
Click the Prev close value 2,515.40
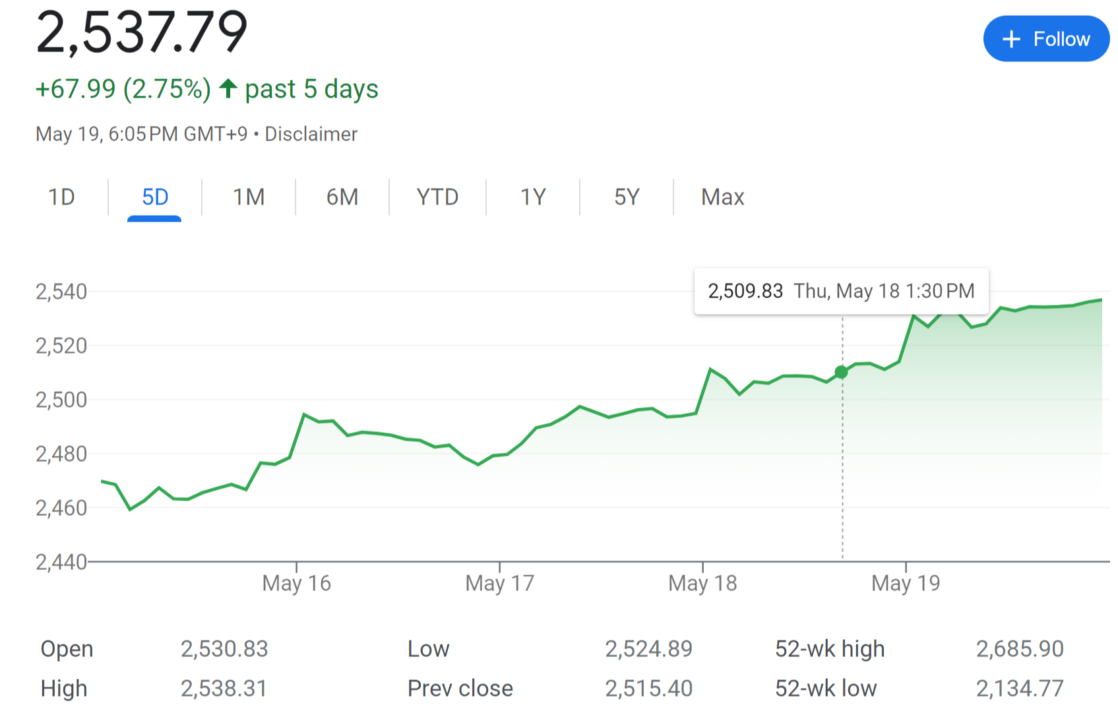[x=649, y=688]
